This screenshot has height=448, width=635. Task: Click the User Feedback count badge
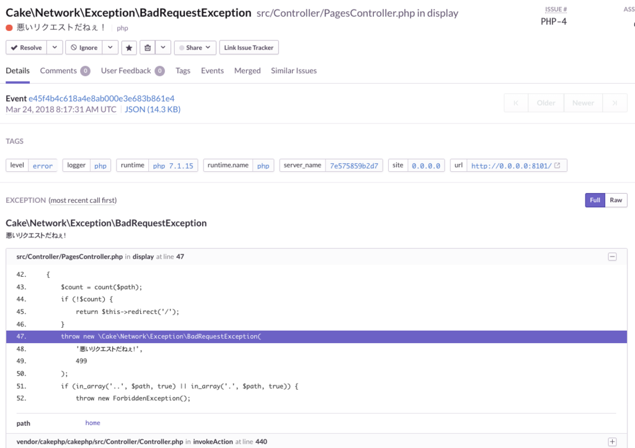point(160,71)
